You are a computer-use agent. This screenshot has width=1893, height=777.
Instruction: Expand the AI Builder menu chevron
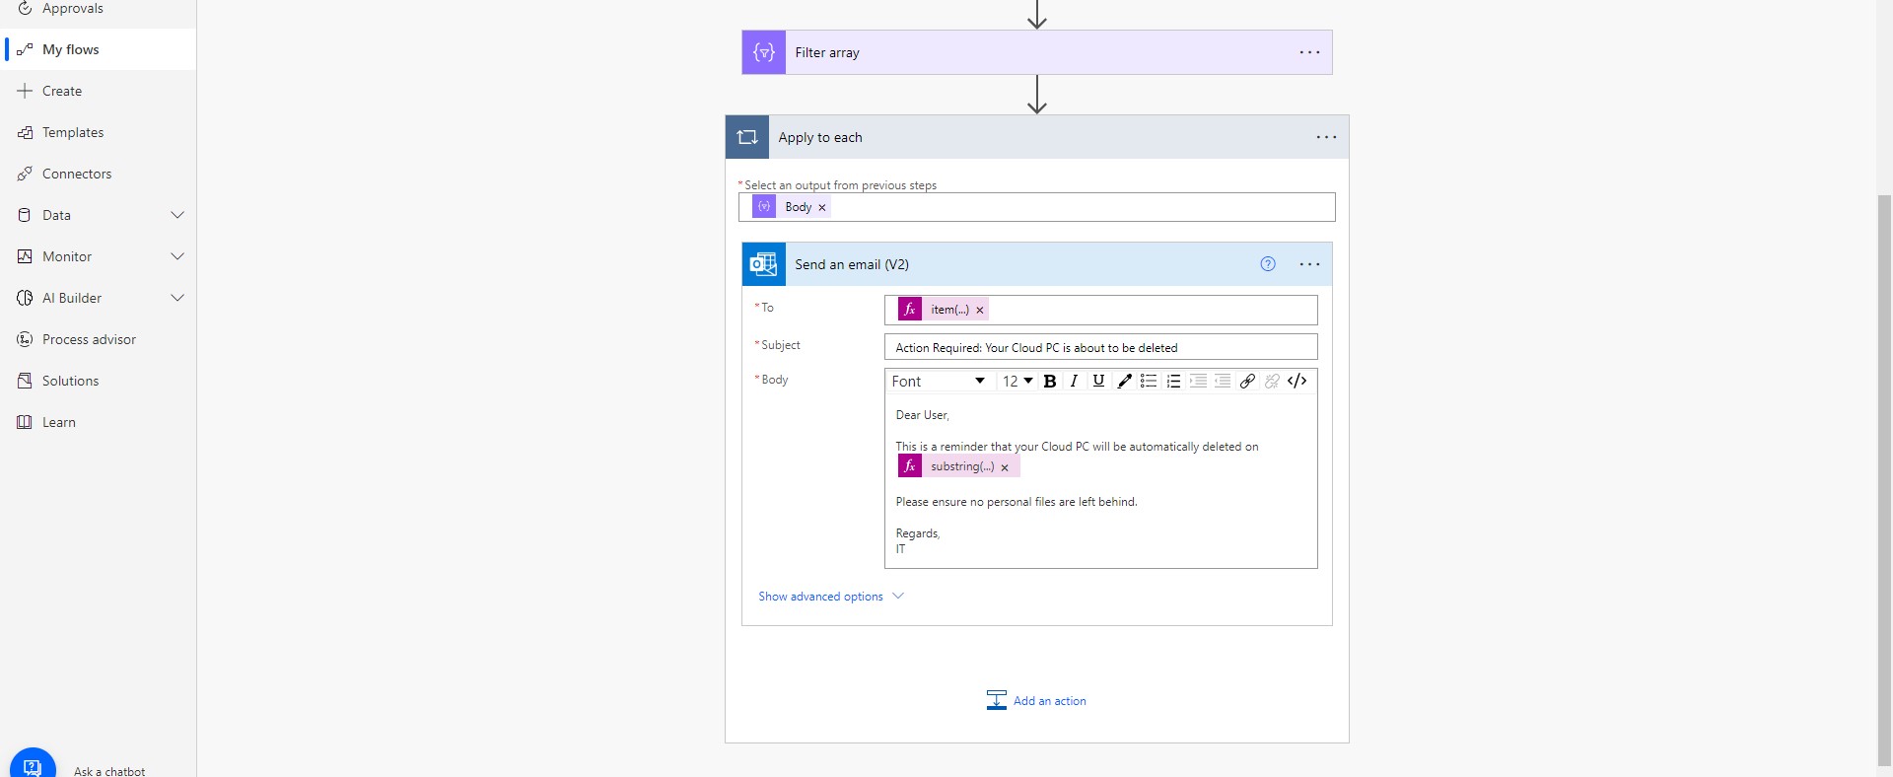[x=177, y=298]
